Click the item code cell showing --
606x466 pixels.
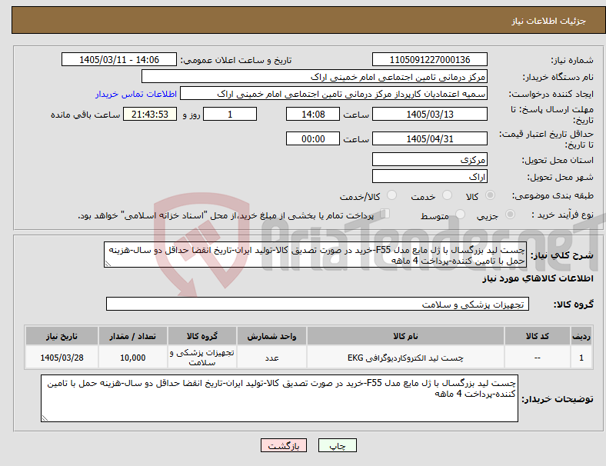click(x=538, y=358)
